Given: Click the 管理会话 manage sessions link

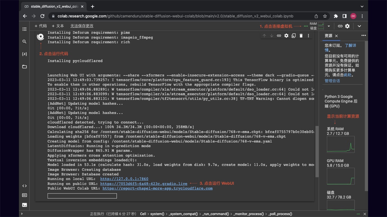Looking at the screenshot, I should click(x=332, y=81).
